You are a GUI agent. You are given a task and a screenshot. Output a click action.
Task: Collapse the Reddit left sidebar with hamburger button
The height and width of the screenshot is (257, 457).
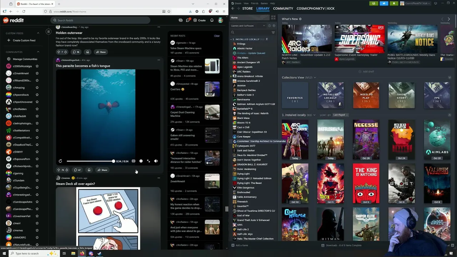coord(49,32)
